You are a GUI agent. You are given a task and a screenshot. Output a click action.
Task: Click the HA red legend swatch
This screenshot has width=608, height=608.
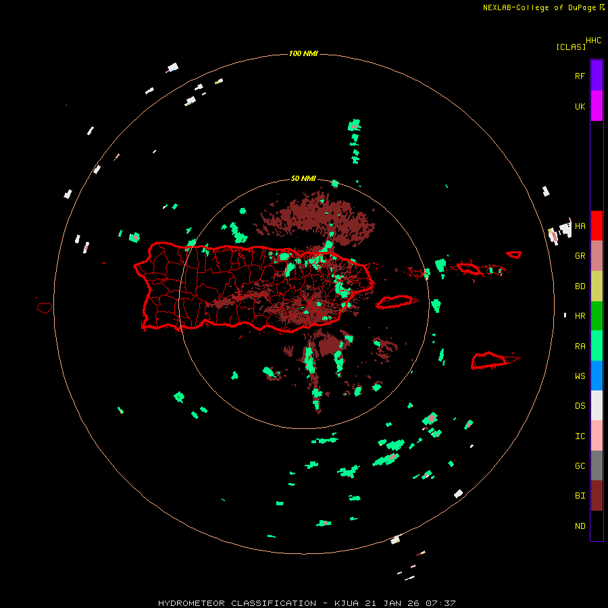tap(597, 226)
